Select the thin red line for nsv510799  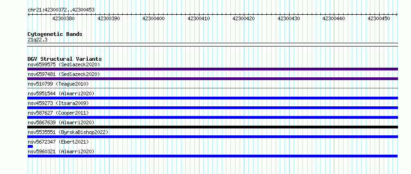[212, 88]
